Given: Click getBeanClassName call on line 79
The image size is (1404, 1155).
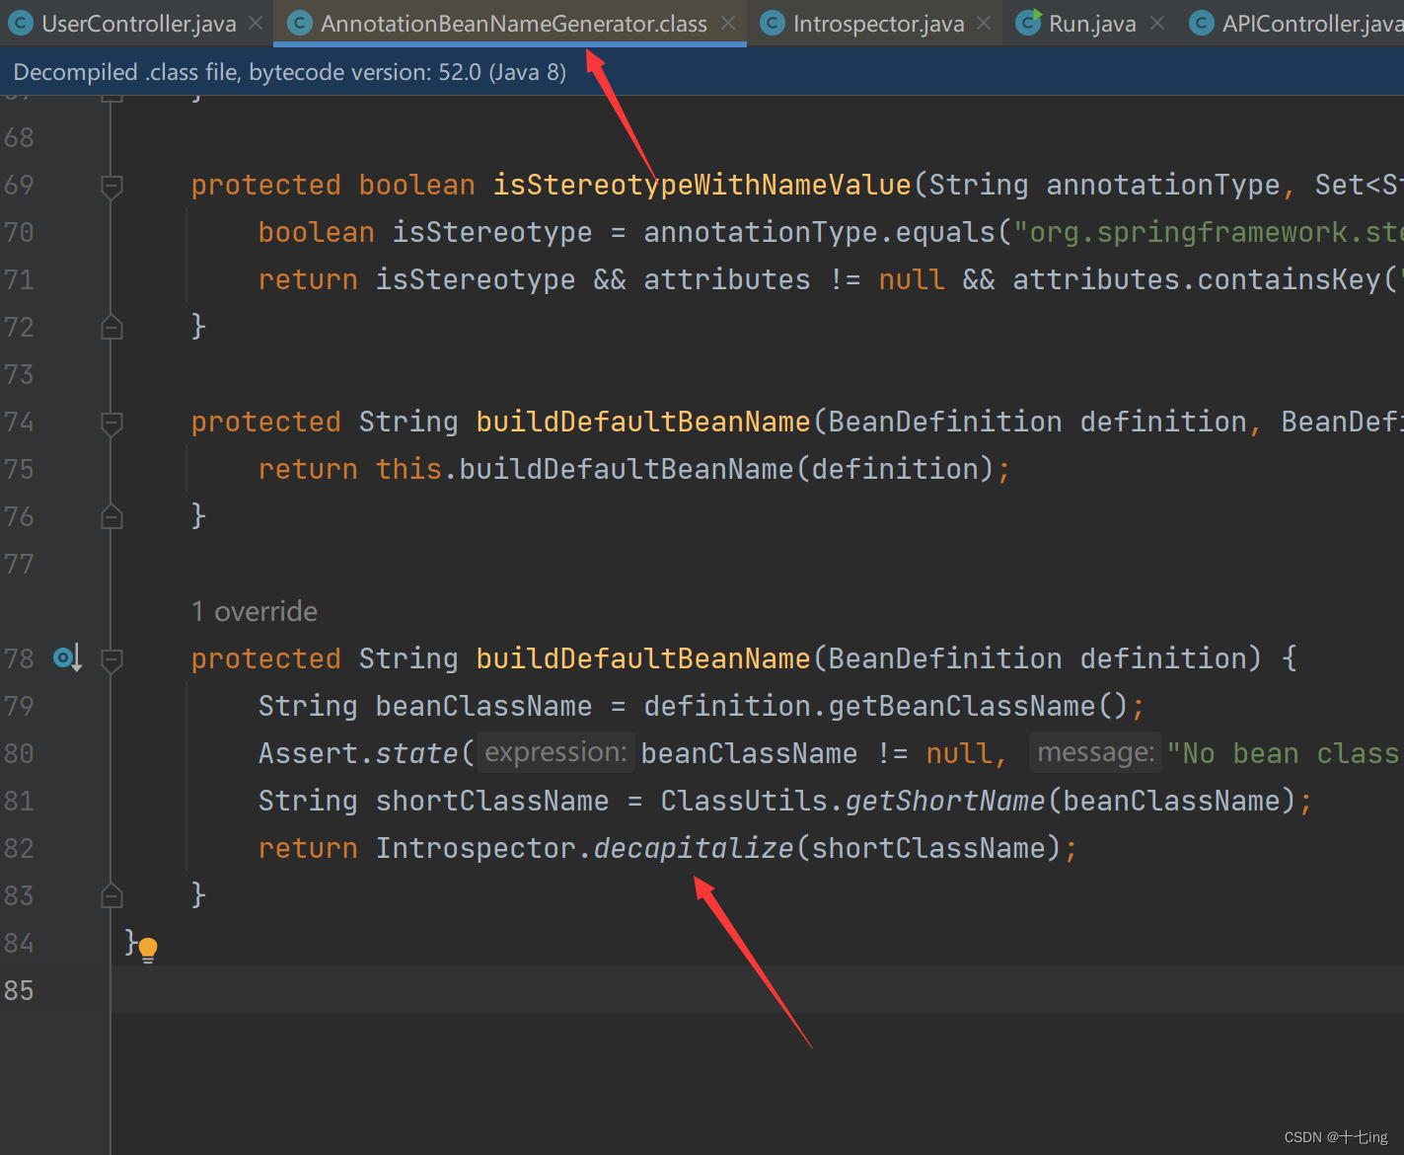Looking at the screenshot, I should click(962, 707).
